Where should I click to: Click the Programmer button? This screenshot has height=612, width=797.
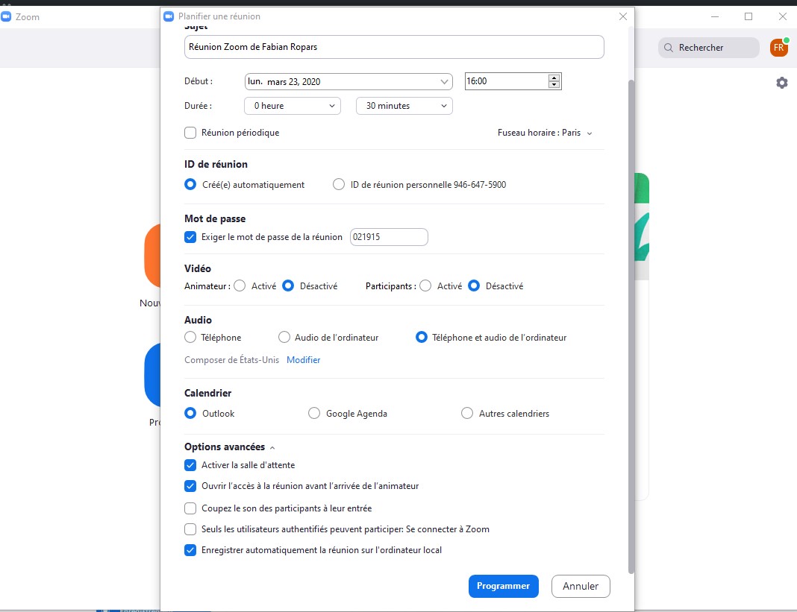(503, 586)
